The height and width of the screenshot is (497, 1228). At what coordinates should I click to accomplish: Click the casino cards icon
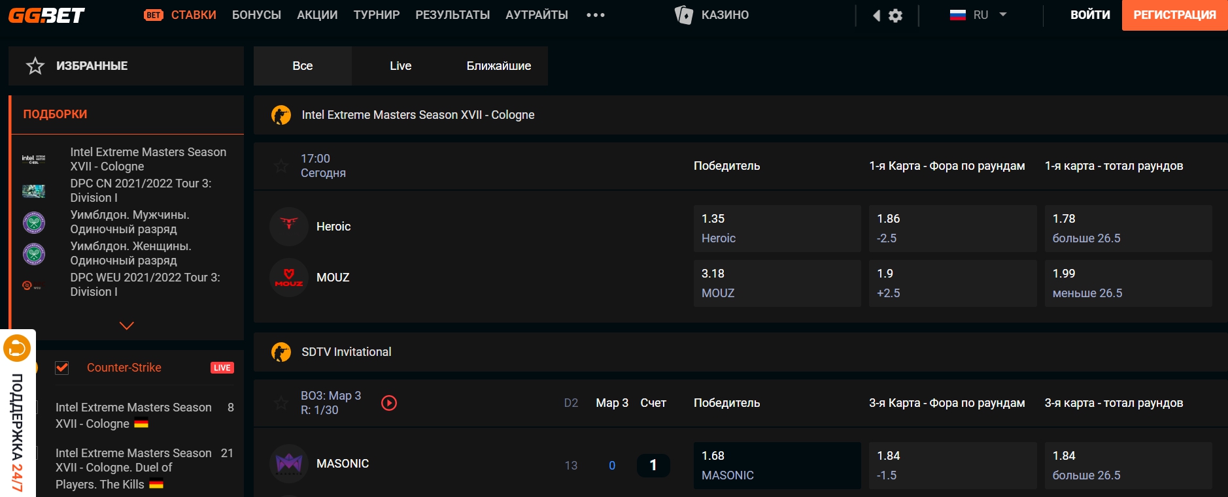click(x=683, y=15)
